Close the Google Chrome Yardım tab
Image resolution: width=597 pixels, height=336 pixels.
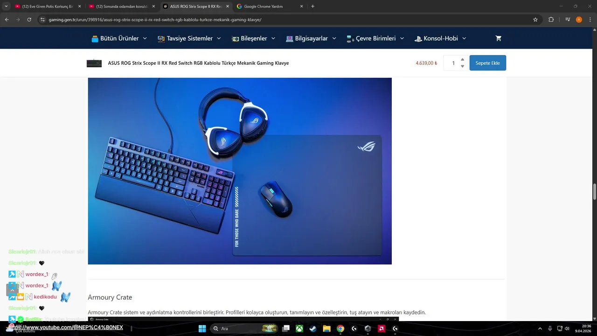(301, 7)
